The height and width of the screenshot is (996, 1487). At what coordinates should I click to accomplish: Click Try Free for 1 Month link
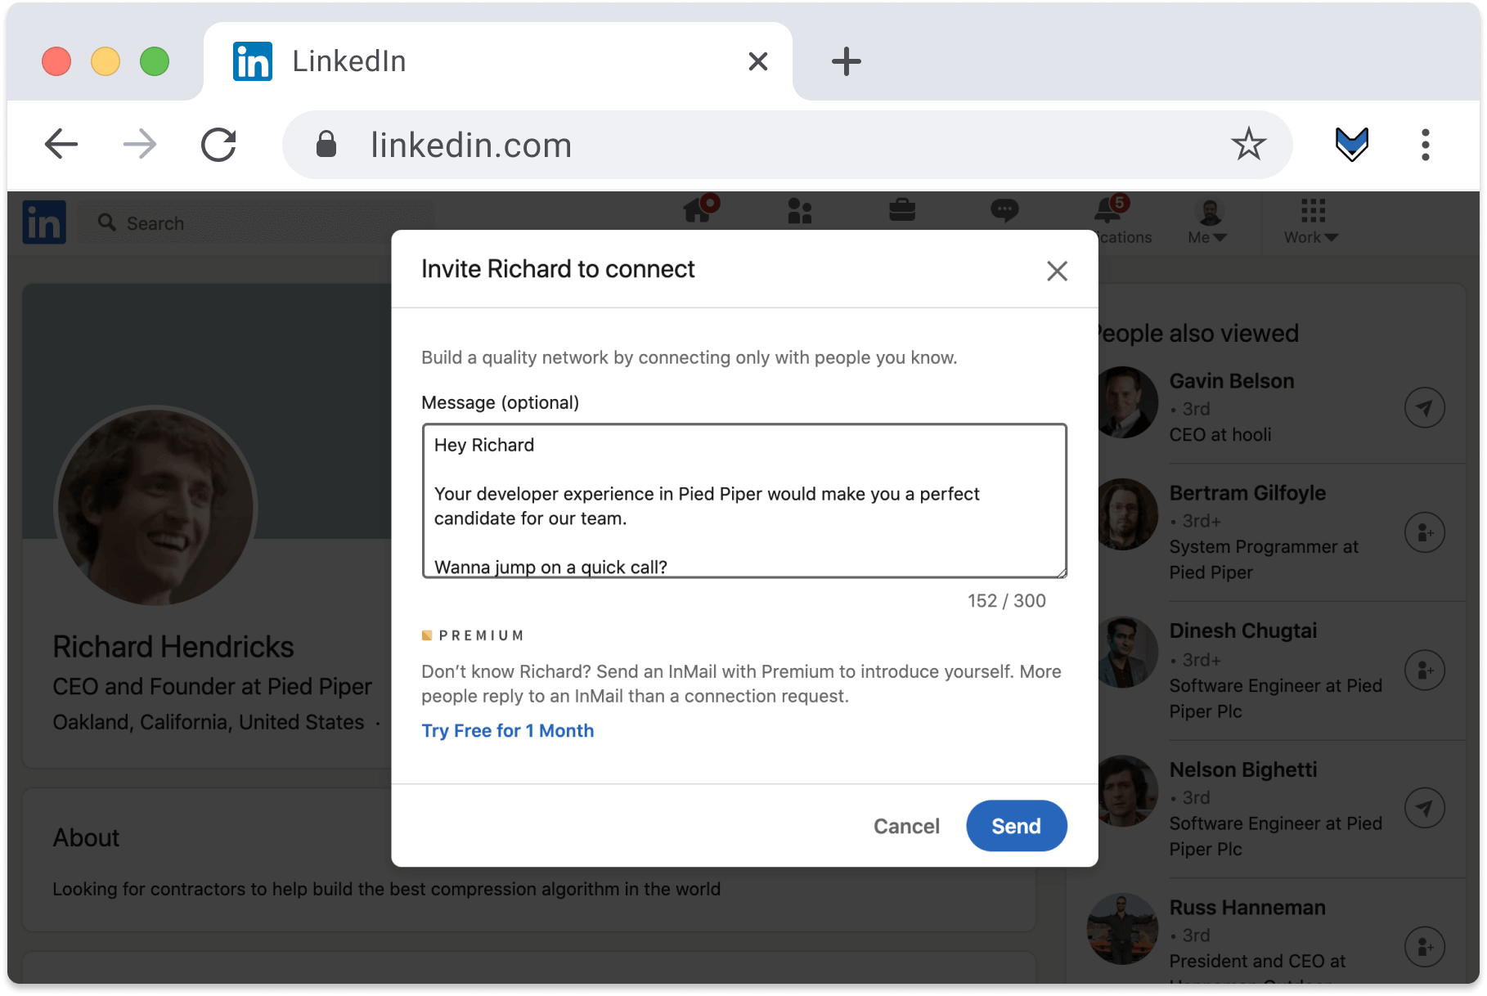point(508,731)
